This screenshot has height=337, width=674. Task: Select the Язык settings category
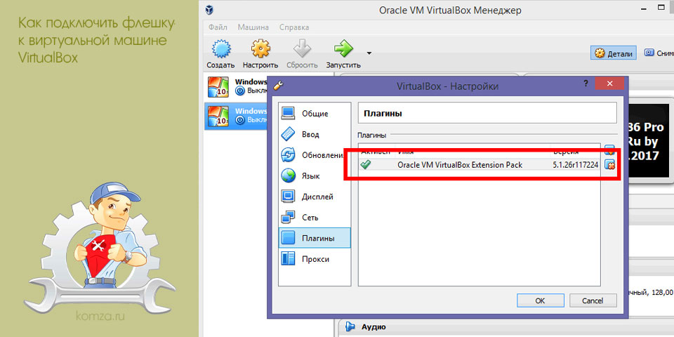pos(315,176)
